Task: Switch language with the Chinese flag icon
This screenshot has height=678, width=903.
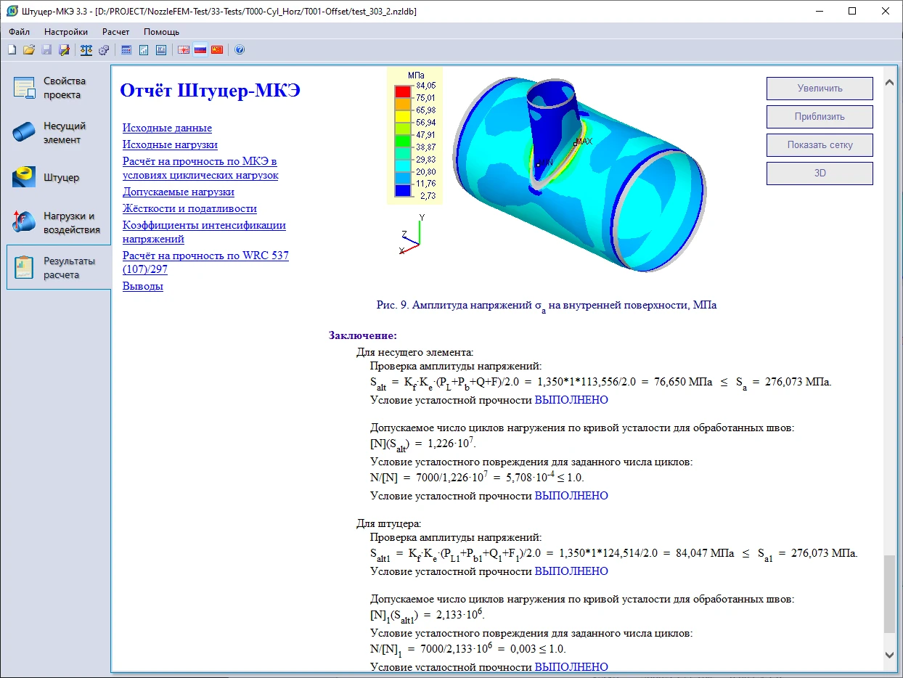Action: click(x=216, y=50)
